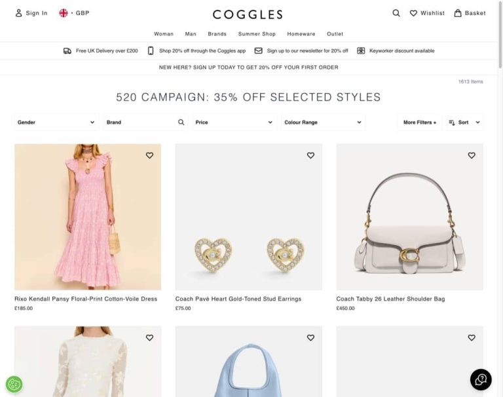Select the UK flag currency selector
The height and width of the screenshot is (397, 503).
tap(64, 13)
